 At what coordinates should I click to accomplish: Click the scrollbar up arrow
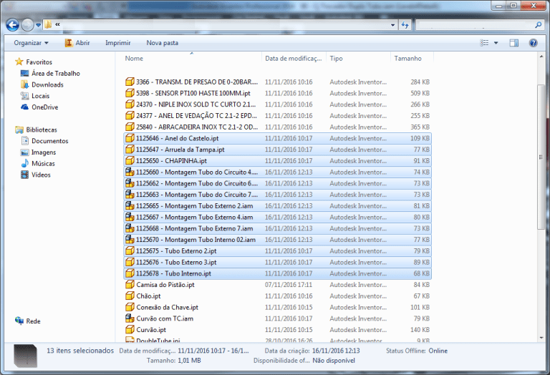pyautogui.click(x=541, y=57)
